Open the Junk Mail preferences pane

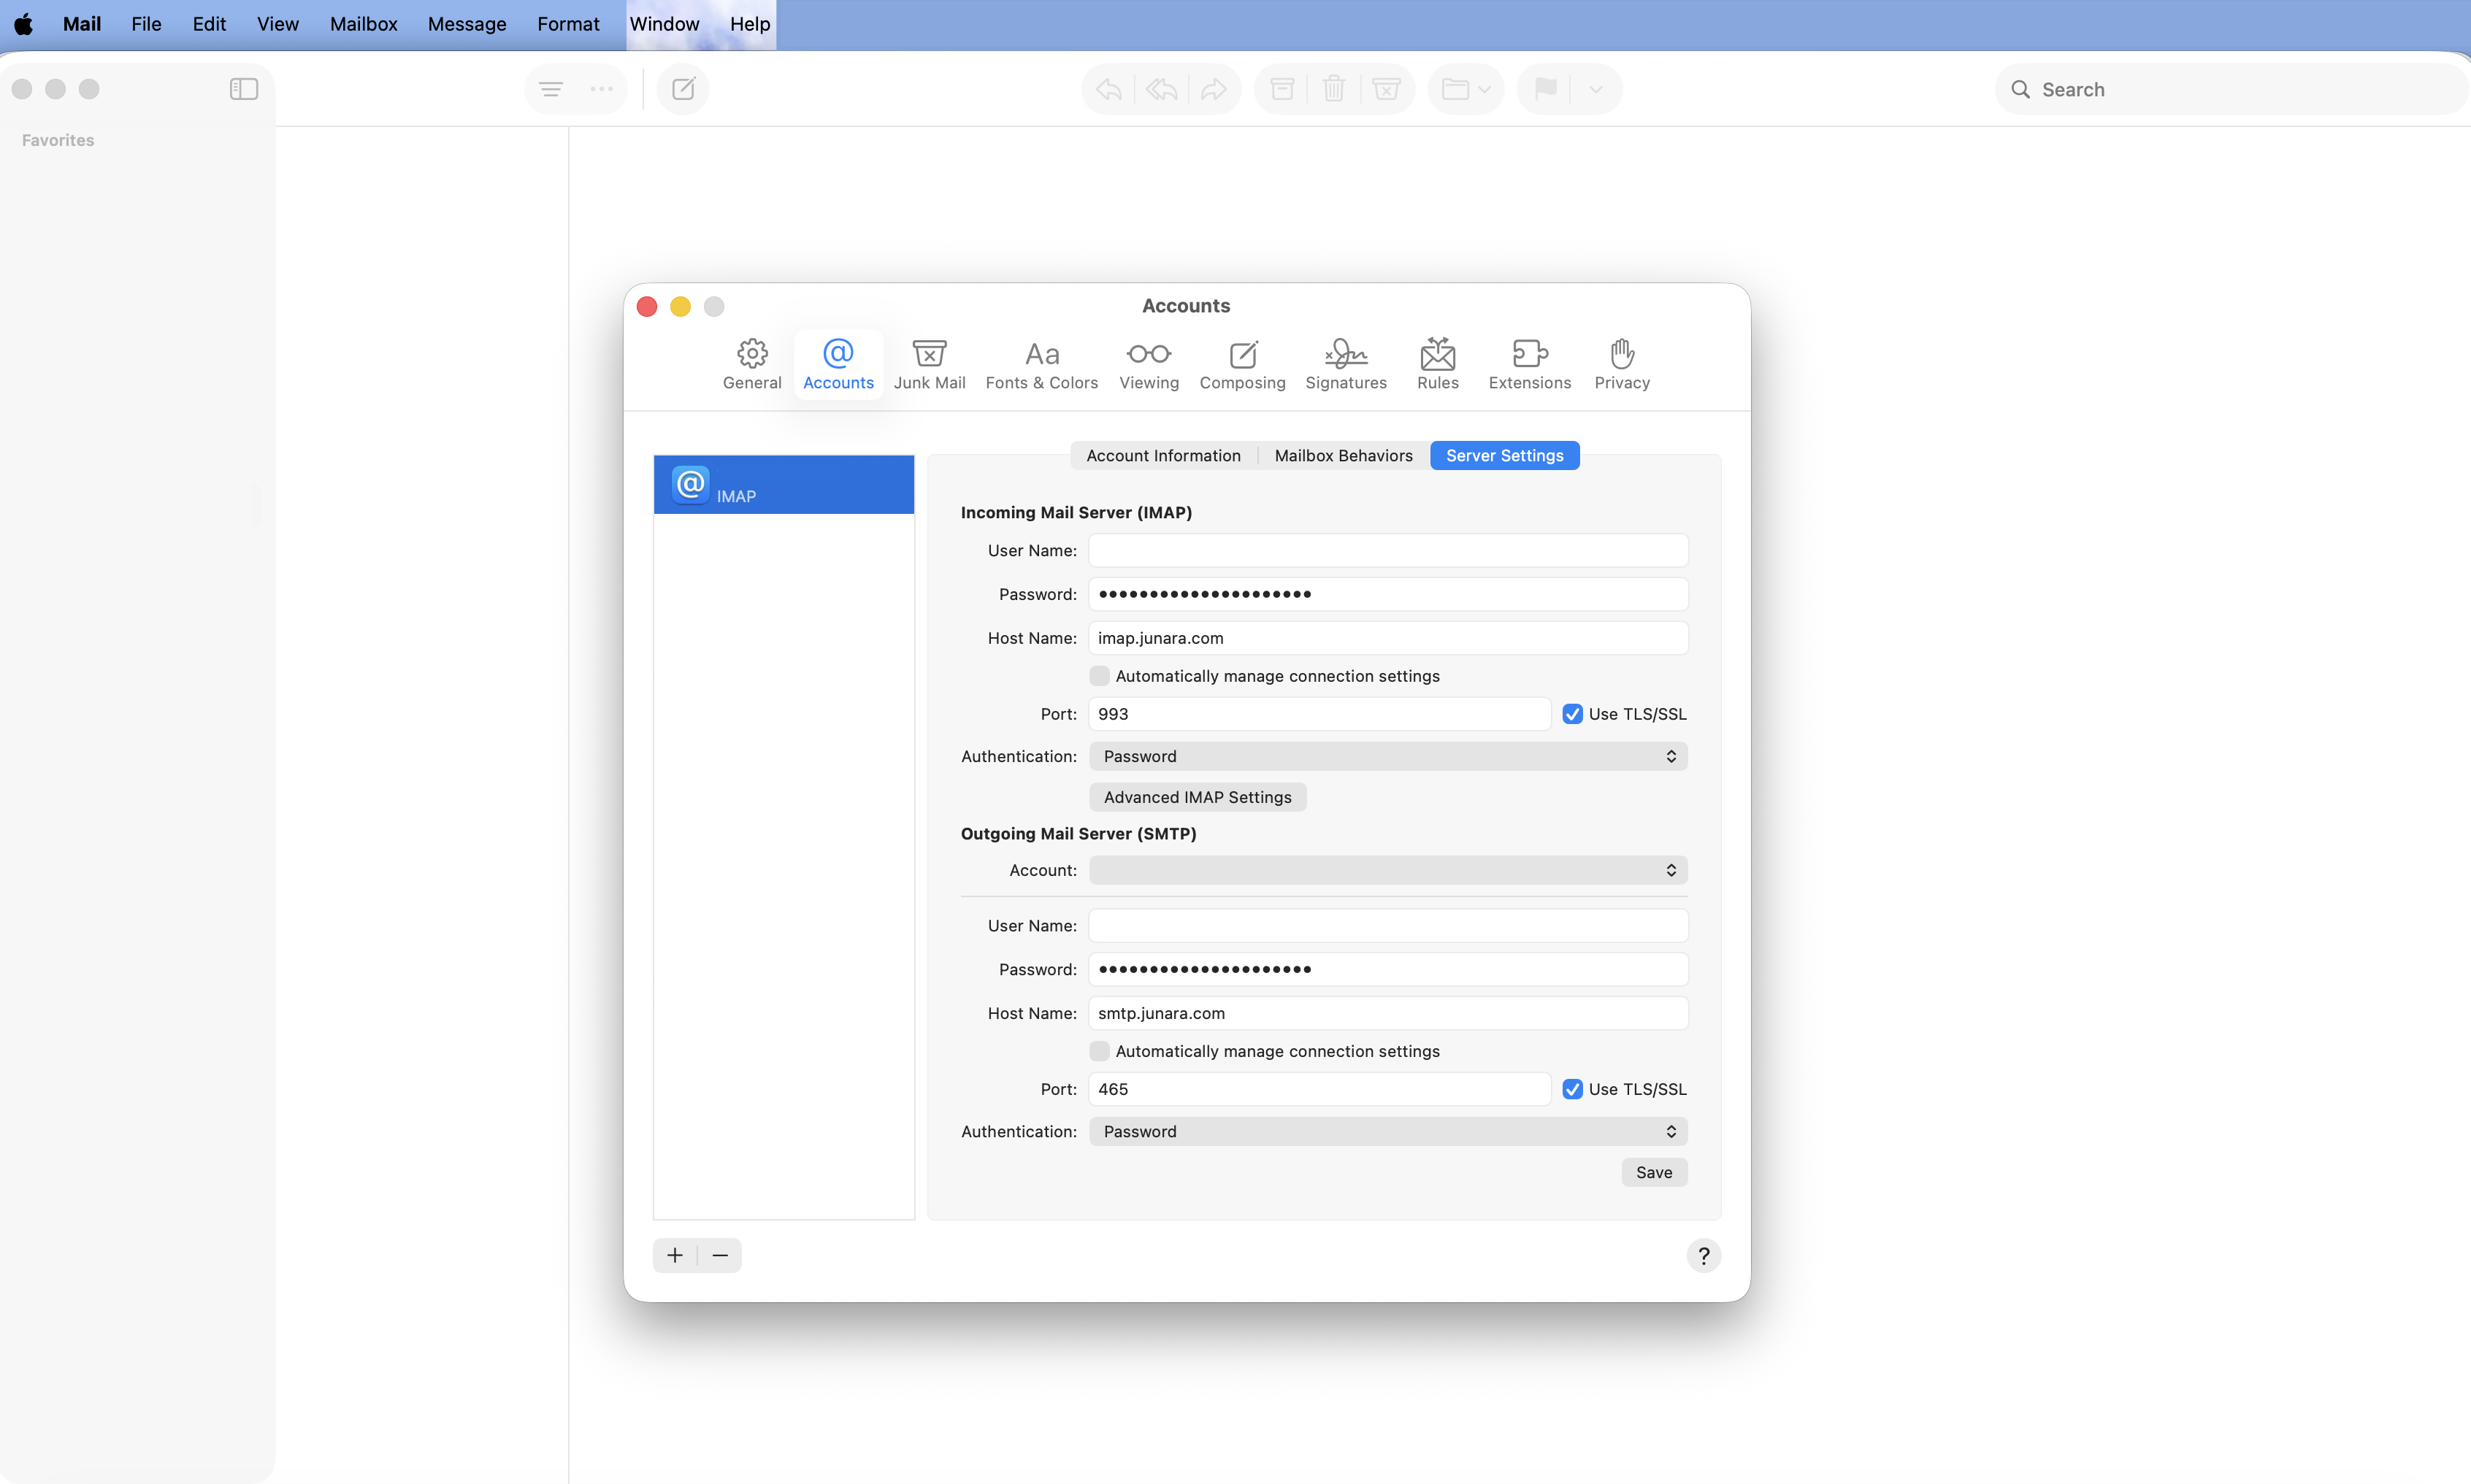[929, 364]
